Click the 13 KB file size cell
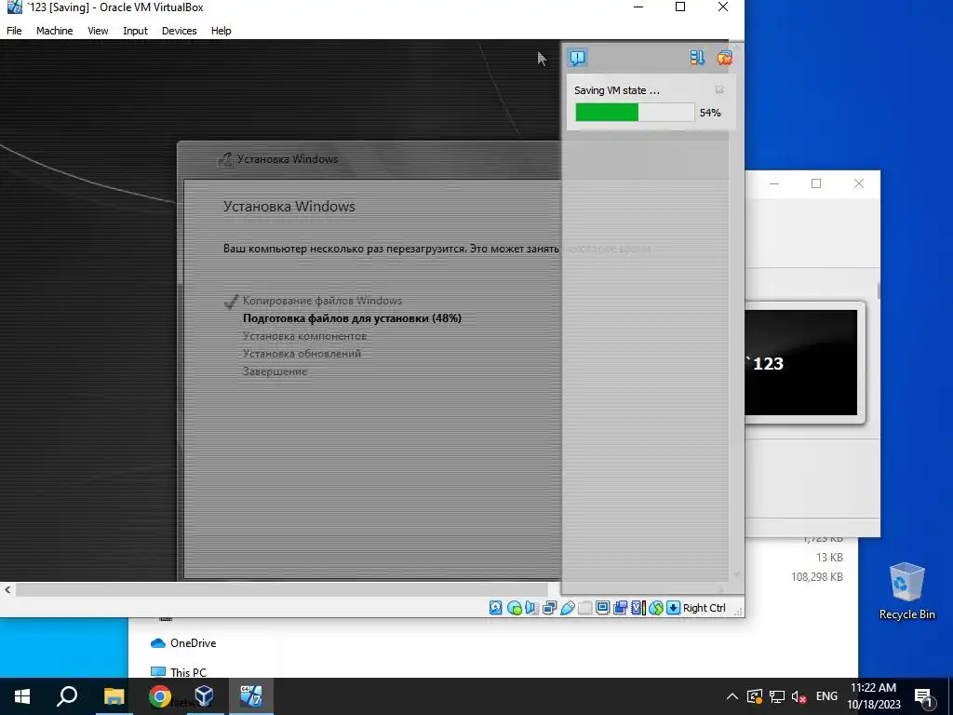This screenshot has height=715, width=953. (829, 557)
